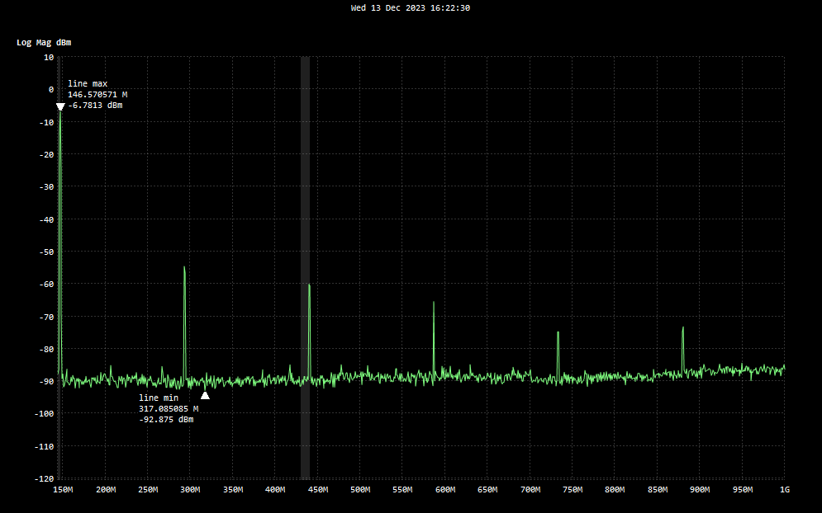Screen dimensions: 822x513
Task: Click the min frequency value 317.085085 M
Action: [169, 409]
